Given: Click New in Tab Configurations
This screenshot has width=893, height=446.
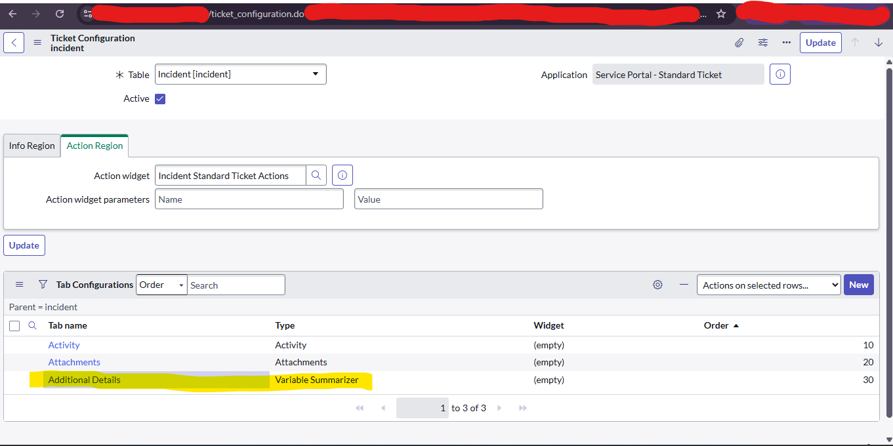Looking at the screenshot, I should tap(858, 285).
